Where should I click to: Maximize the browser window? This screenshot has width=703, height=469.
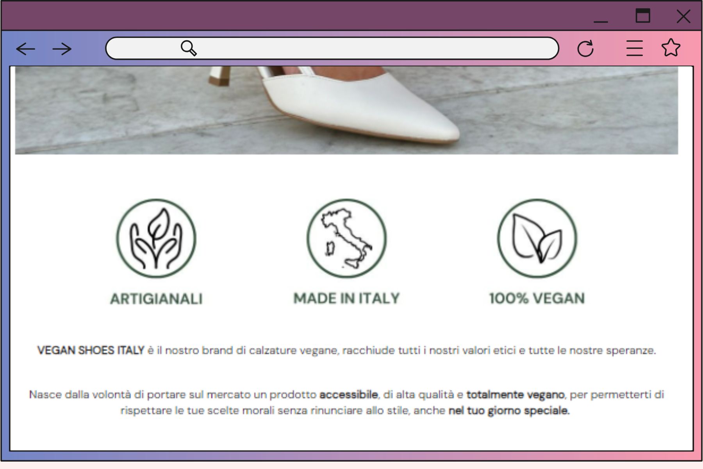coord(643,16)
